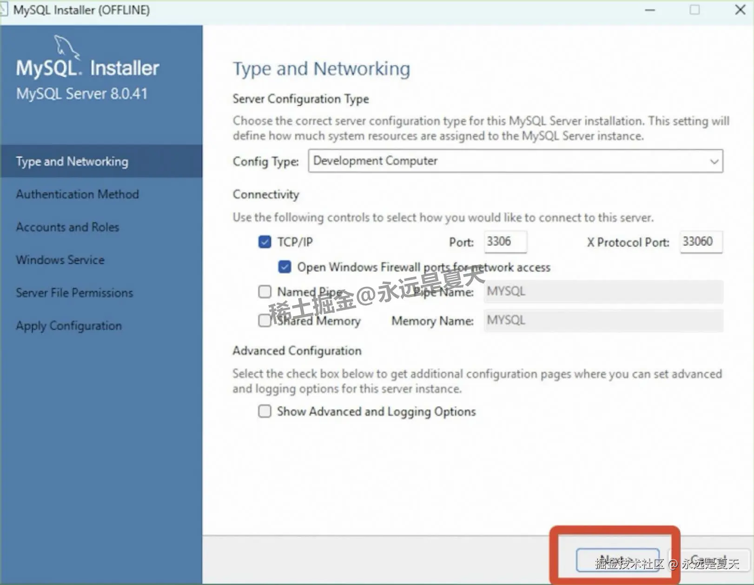The height and width of the screenshot is (585, 754).
Task: Select Authentication Method in the sidebar
Action: tap(77, 194)
